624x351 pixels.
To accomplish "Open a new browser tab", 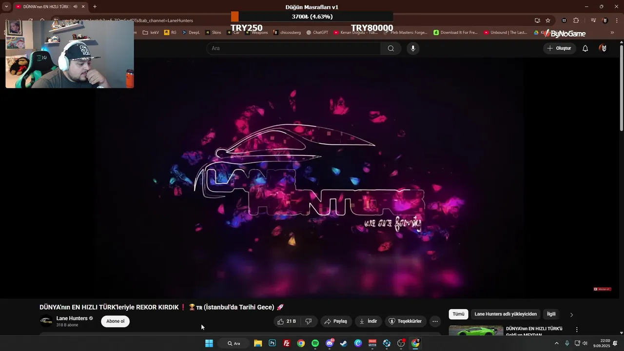I will 95,7.
